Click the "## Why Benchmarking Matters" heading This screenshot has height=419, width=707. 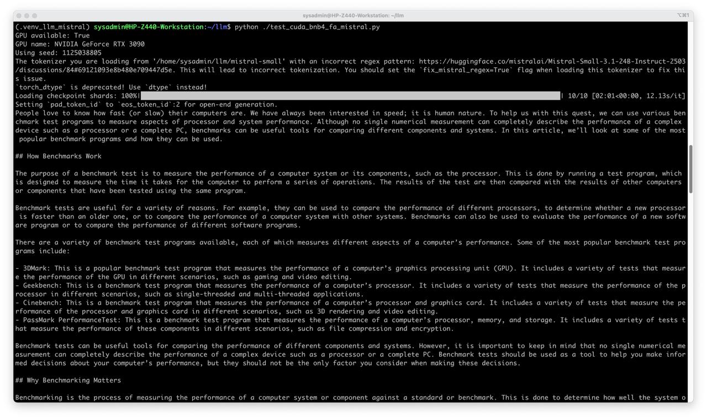[68, 380]
